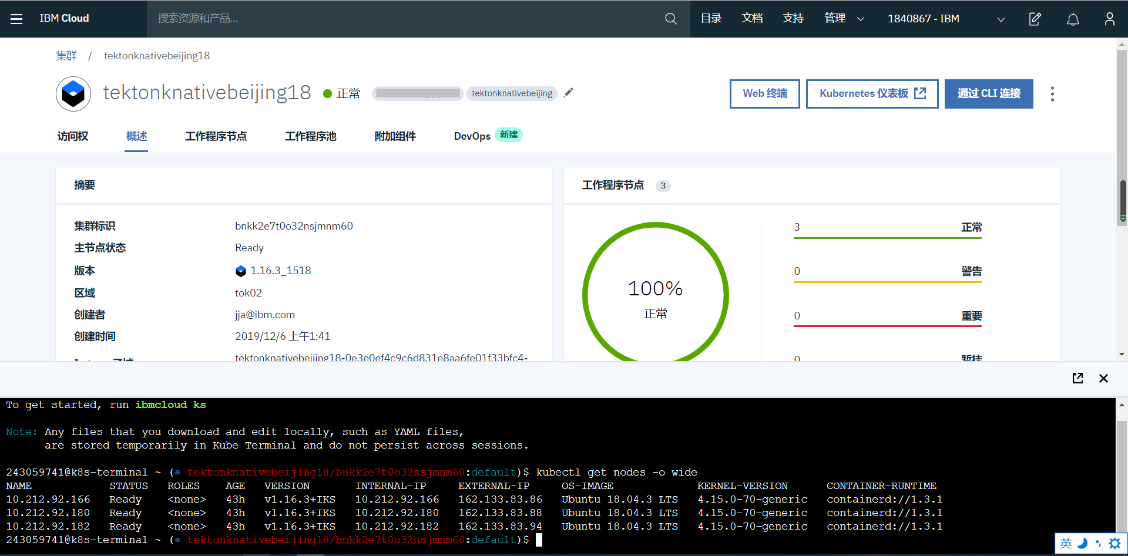Click the tektonknativebeijing tag
This screenshot has width=1128, height=556.
(512, 93)
